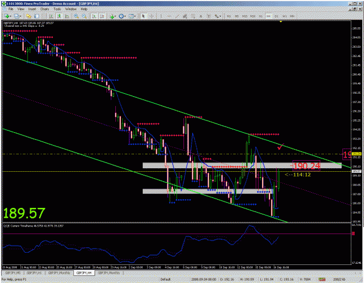Screen dimensions: 364x283
Task: Expand the Templates dropdown arrow
Action: (x=135, y=16)
